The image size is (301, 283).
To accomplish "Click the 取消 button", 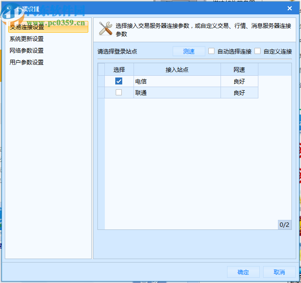I will [x=279, y=272].
